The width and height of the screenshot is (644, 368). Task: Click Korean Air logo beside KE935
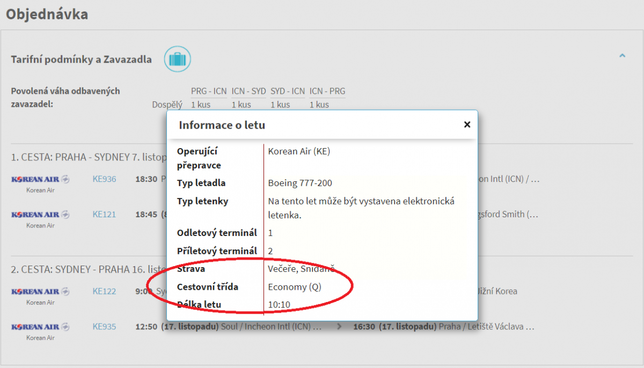point(40,327)
